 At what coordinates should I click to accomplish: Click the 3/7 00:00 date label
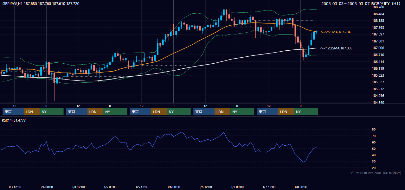pyautogui.click(x=237, y=187)
